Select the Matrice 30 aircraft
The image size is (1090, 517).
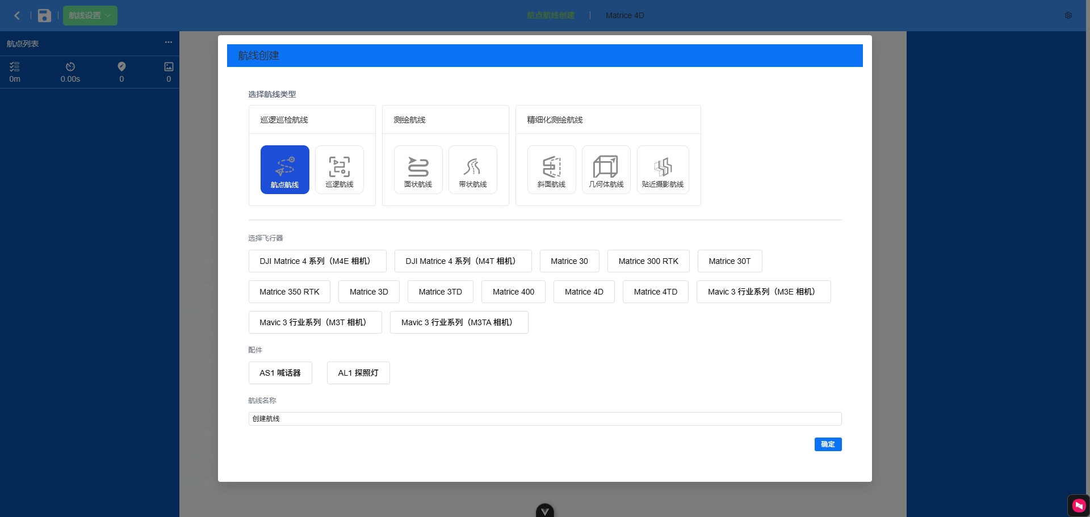(x=569, y=261)
